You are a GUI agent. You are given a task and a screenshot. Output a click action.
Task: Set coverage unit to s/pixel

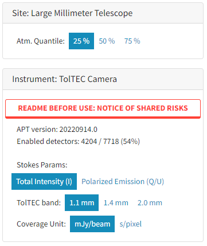[x=131, y=224]
